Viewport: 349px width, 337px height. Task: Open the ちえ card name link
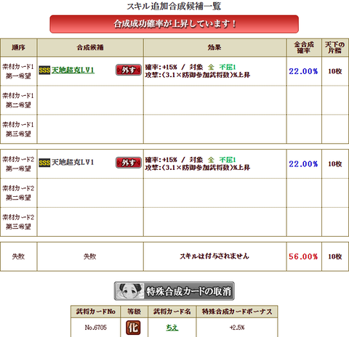[x=172, y=328]
